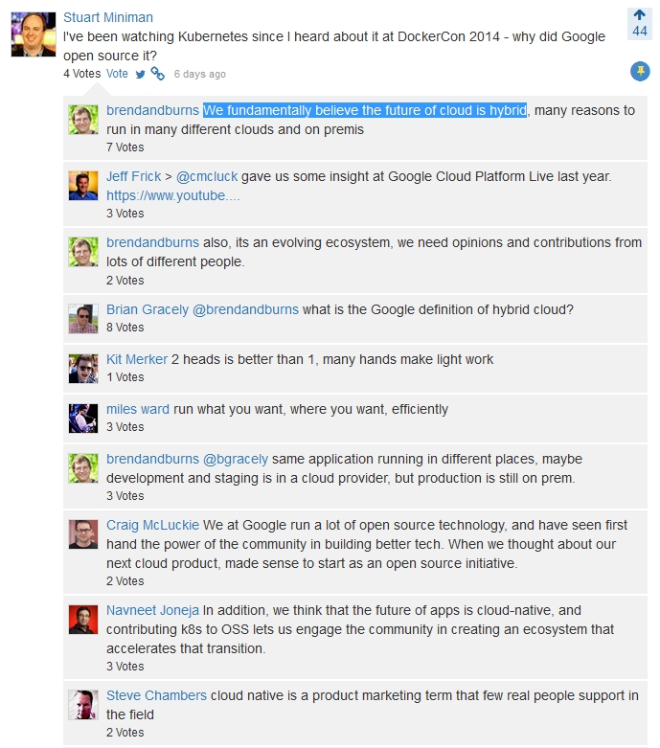The image size is (660, 748).
Task: Open Stuart Miniman's name link
Action: tap(108, 17)
